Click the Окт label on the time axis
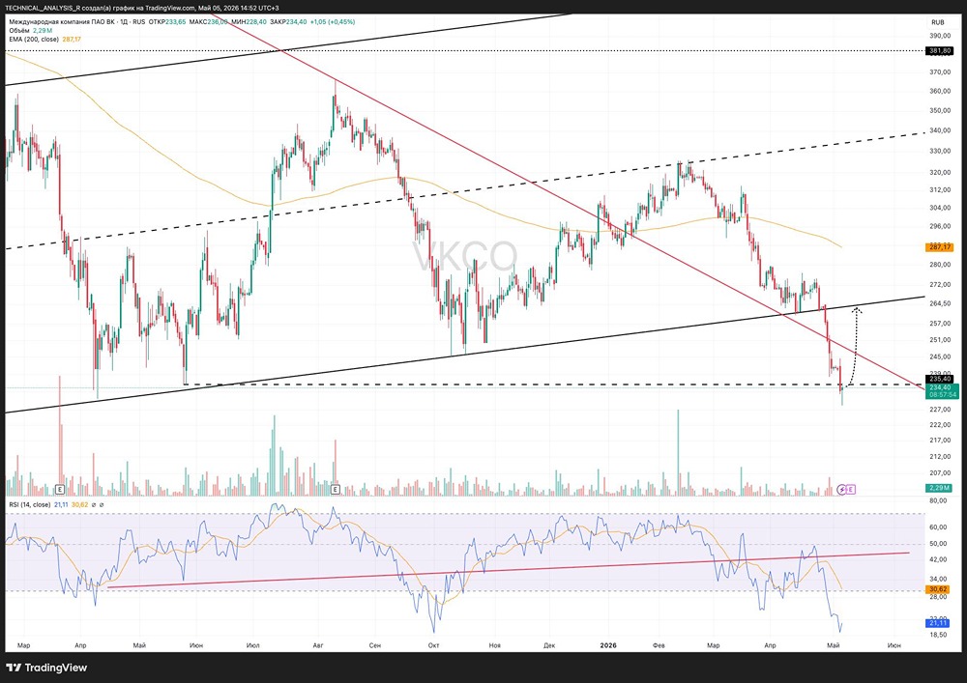Viewport: 967px width, 683px height. click(x=433, y=645)
